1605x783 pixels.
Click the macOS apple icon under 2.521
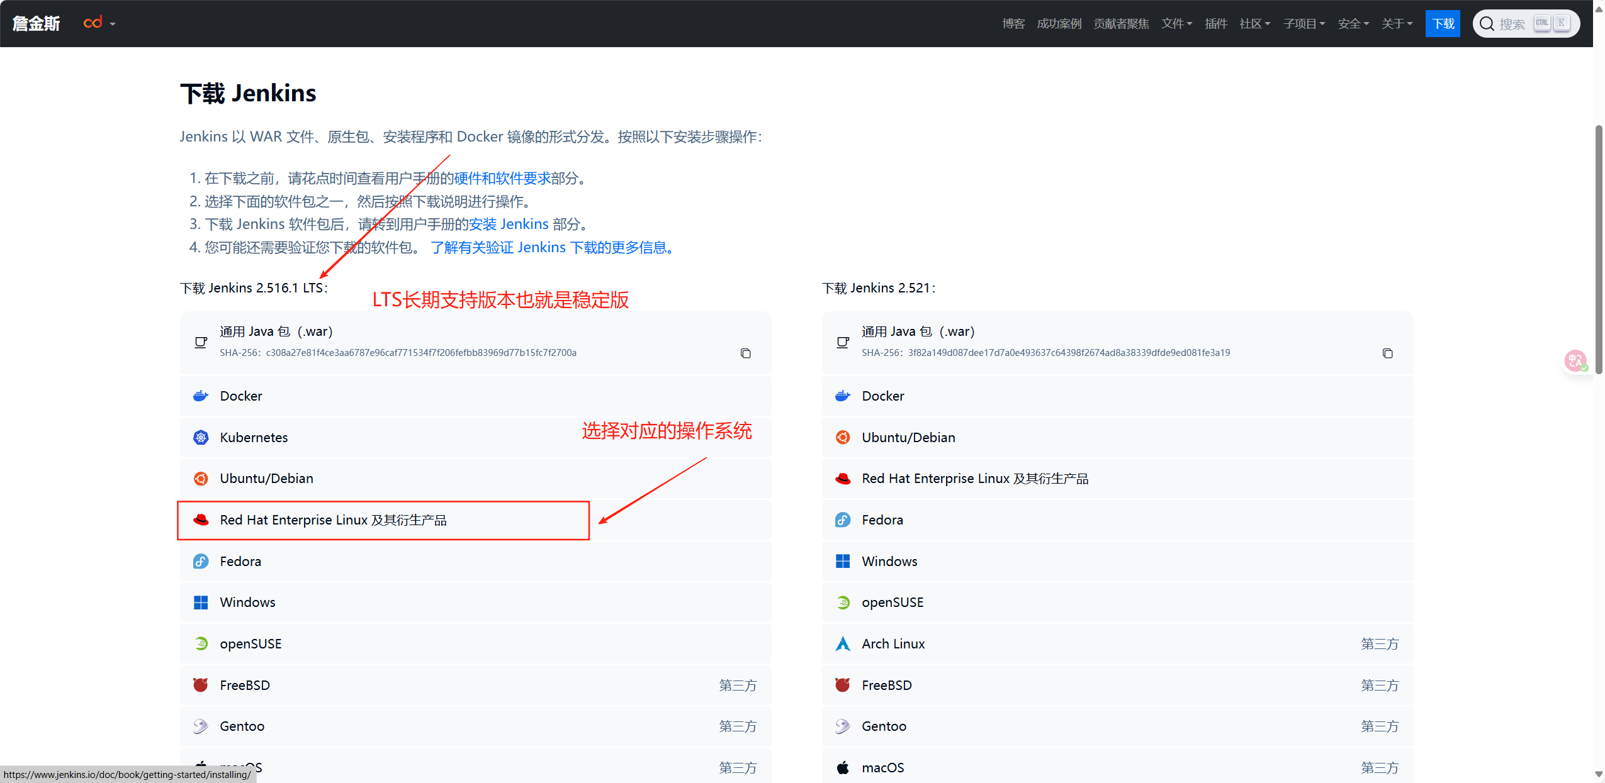pyautogui.click(x=843, y=767)
